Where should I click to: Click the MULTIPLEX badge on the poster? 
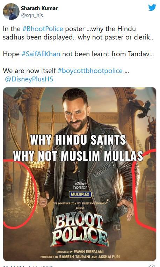click(80, 194)
